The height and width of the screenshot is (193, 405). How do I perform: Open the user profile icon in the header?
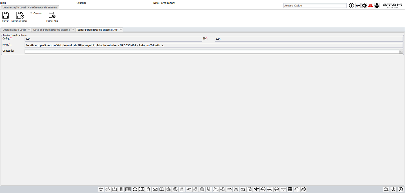click(x=377, y=6)
